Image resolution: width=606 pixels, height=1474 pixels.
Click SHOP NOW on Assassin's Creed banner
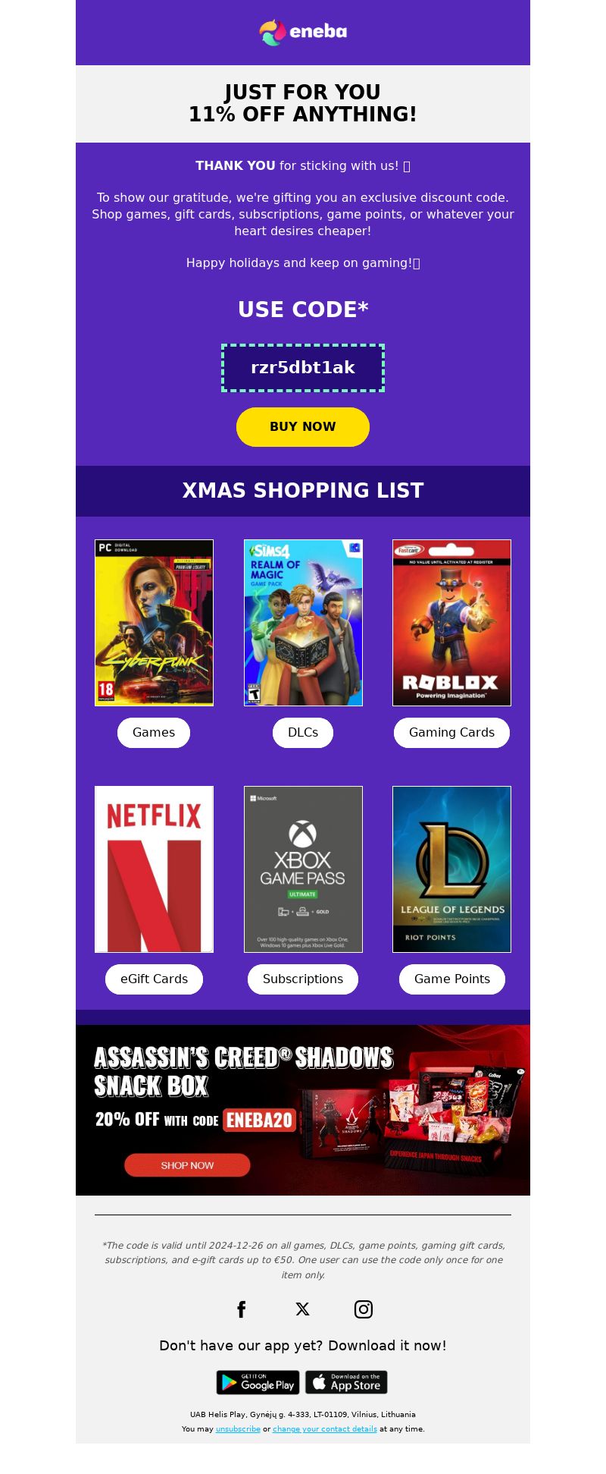[187, 1165]
